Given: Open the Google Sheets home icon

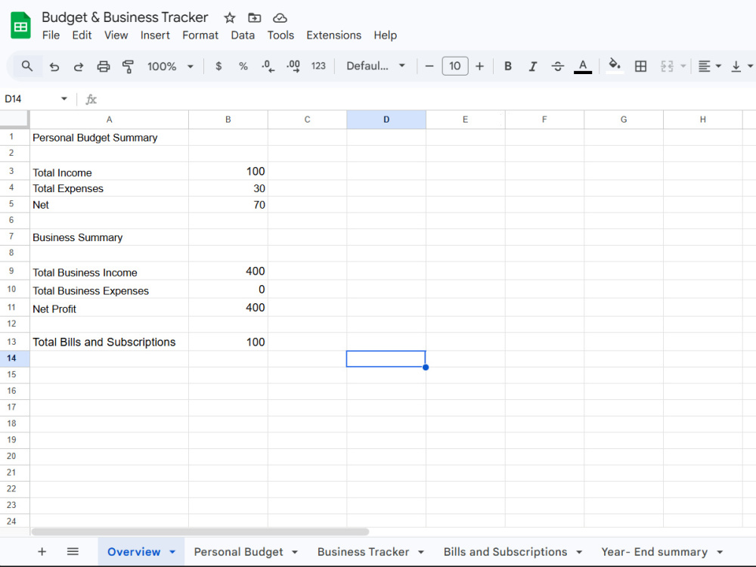Looking at the screenshot, I should click(x=20, y=25).
